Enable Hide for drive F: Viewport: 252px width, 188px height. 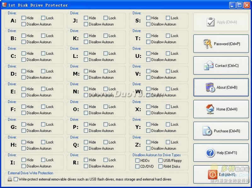pos(23,107)
